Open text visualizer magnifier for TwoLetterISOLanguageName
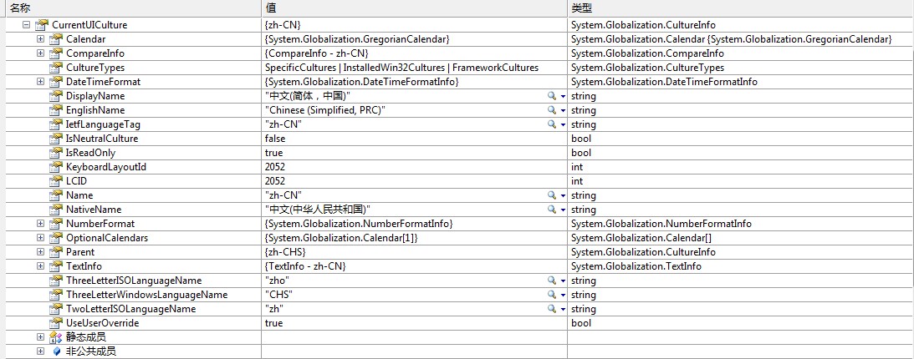 pyautogui.click(x=551, y=309)
